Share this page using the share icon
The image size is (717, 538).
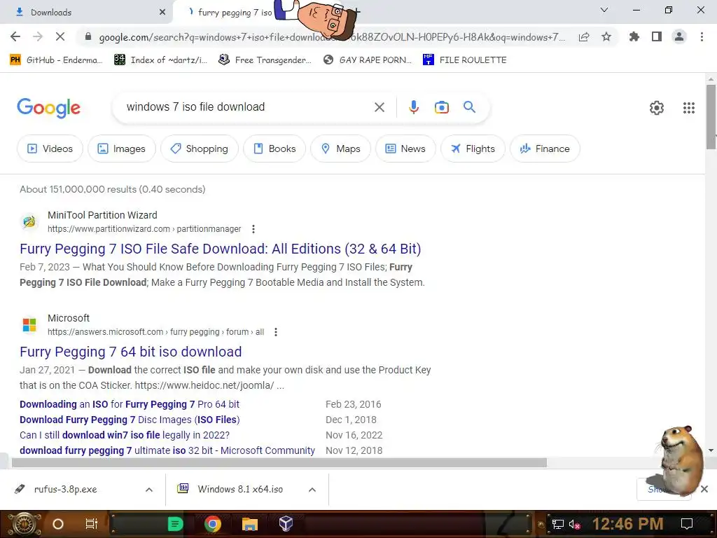click(x=584, y=37)
